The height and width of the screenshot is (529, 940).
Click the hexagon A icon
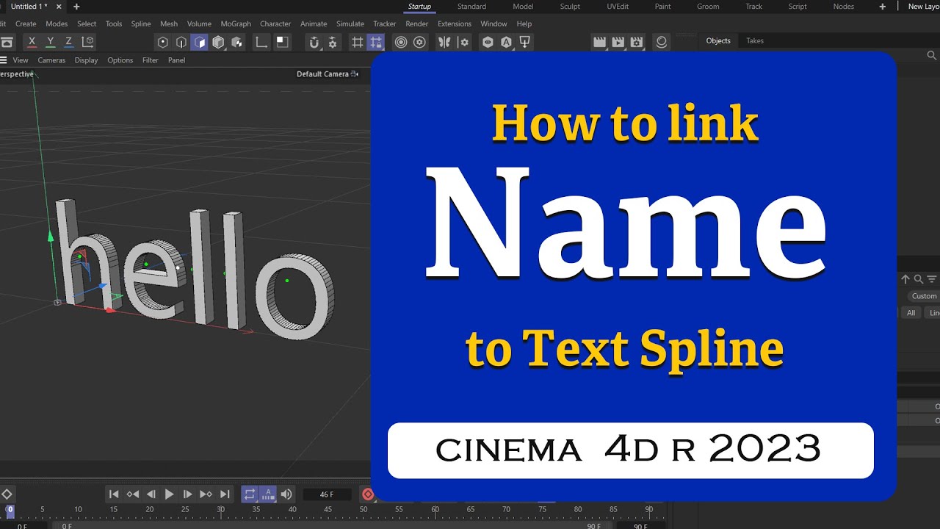click(x=506, y=42)
